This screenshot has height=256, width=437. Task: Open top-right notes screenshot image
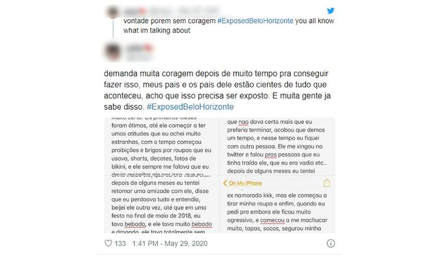pyautogui.click(x=278, y=146)
